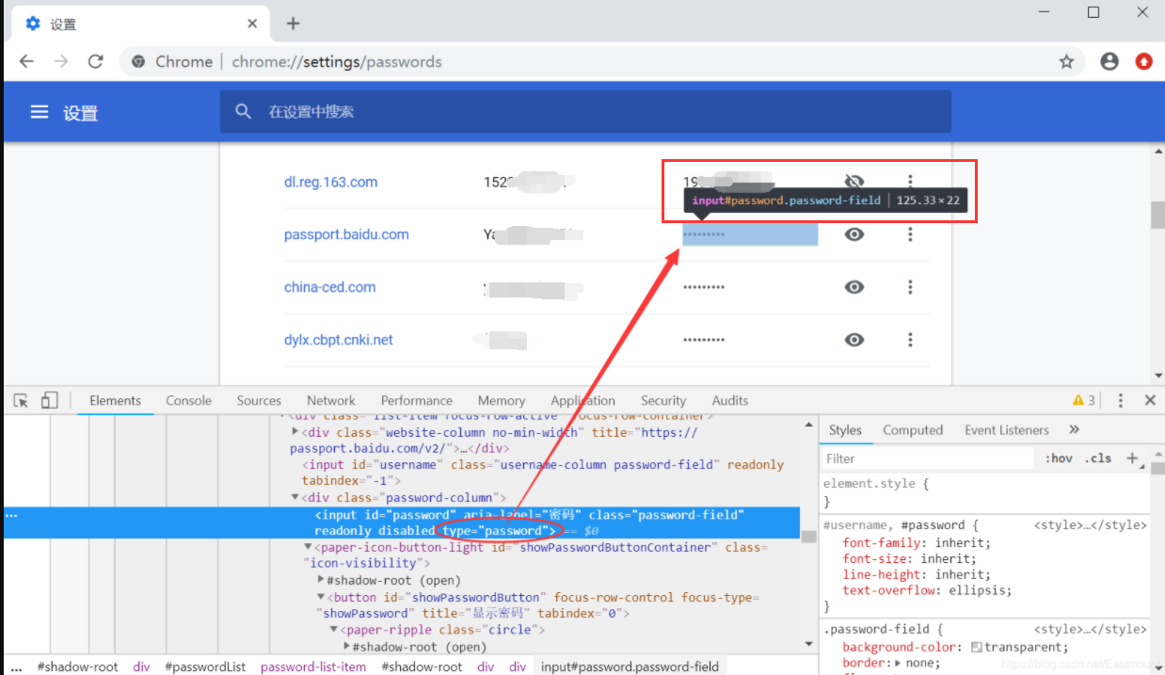Click the background-color transparent swatch

point(977,647)
